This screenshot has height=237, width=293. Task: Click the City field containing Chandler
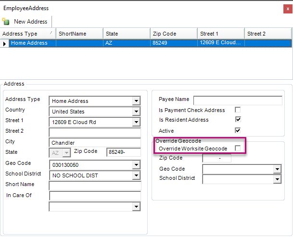[95, 143]
